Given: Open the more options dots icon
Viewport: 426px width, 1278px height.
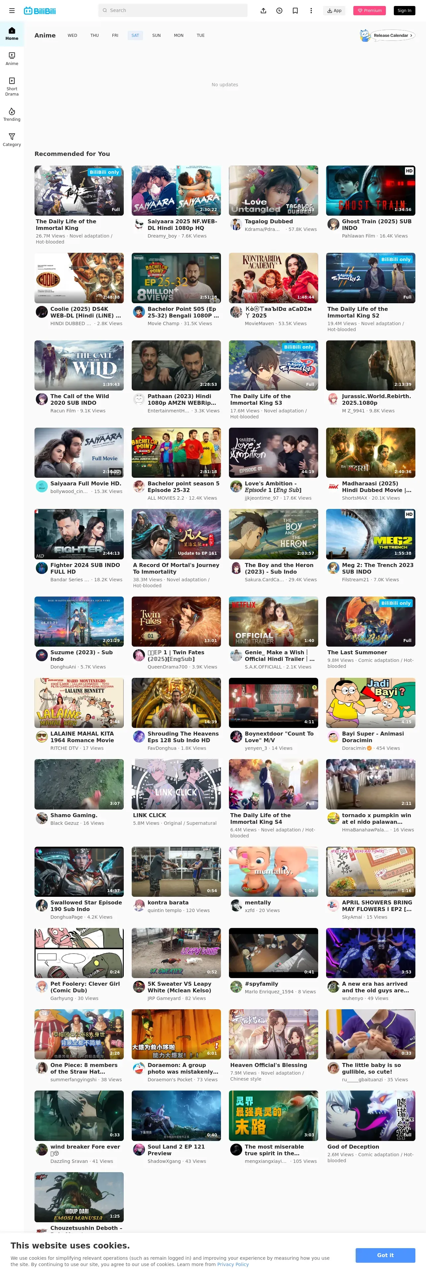Looking at the screenshot, I should (x=311, y=10).
